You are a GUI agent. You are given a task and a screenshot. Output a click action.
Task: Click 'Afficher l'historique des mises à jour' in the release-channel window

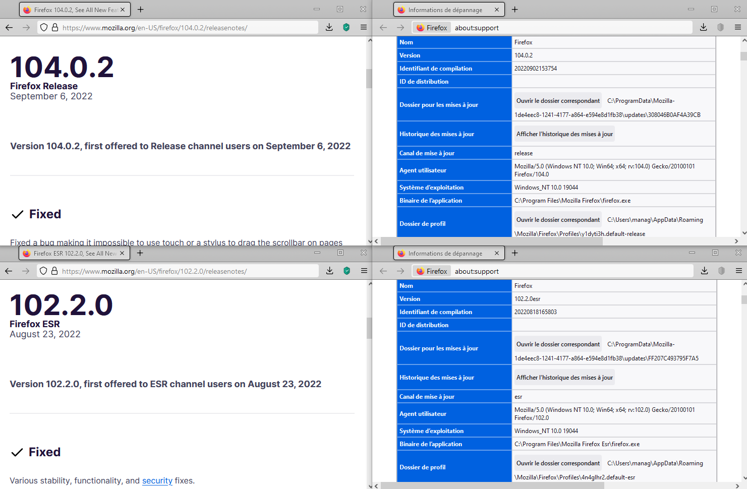tap(564, 134)
